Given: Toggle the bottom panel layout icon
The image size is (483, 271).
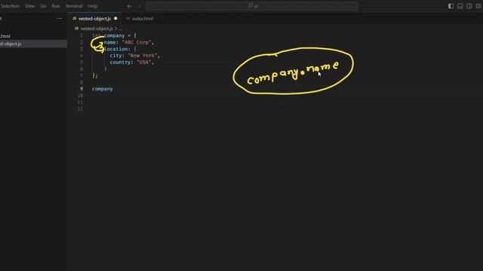Looking at the screenshot, I should point(460,6).
